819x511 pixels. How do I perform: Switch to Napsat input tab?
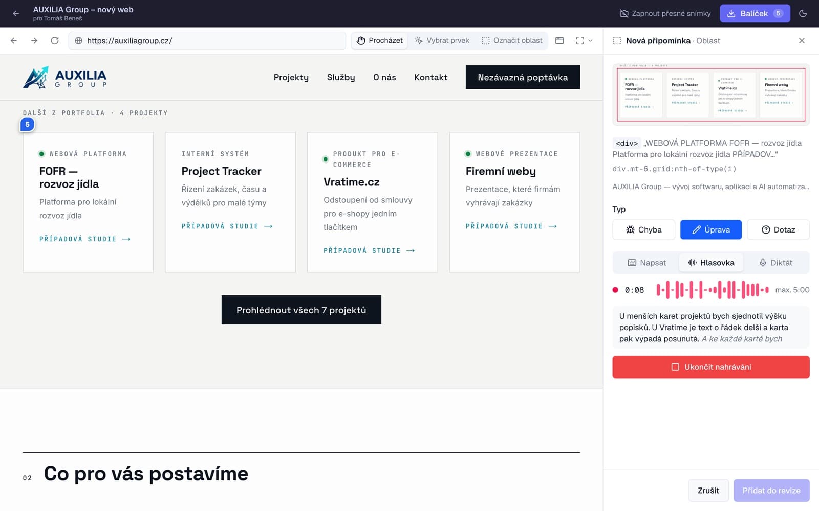pyautogui.click(x=647, y=263)
